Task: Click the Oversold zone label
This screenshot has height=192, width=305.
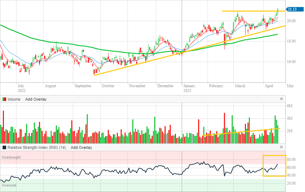Action: [9, 186]
